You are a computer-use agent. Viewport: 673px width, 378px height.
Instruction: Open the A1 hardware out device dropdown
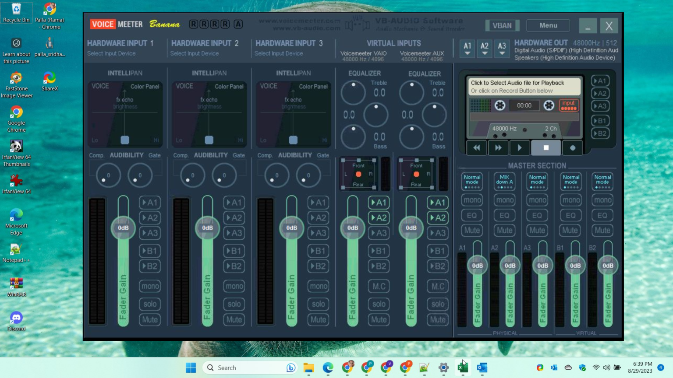(467, 49)
